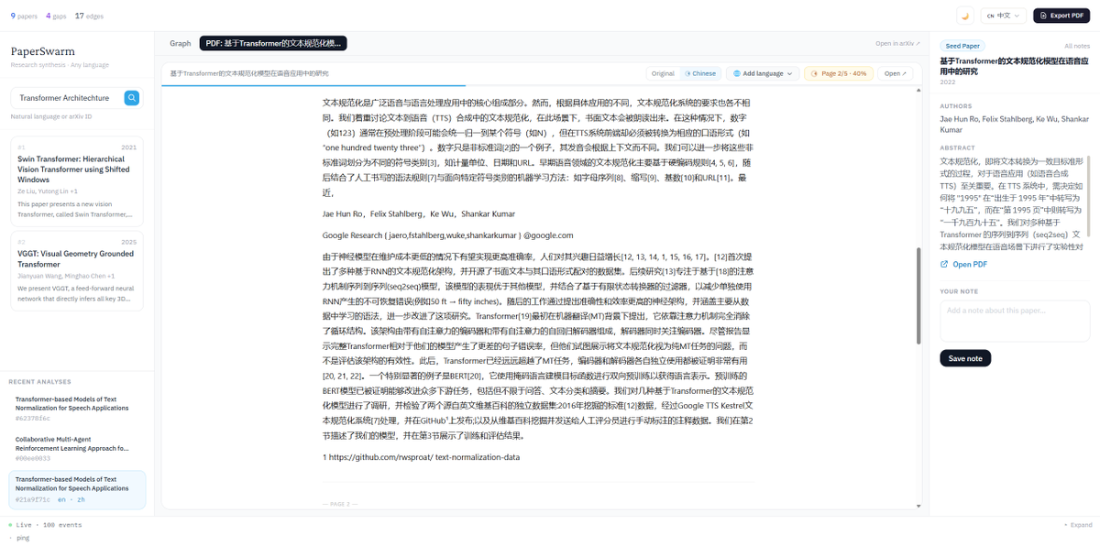
Task: Click the external link icon beside Open PDF
Action: [945, 264]
